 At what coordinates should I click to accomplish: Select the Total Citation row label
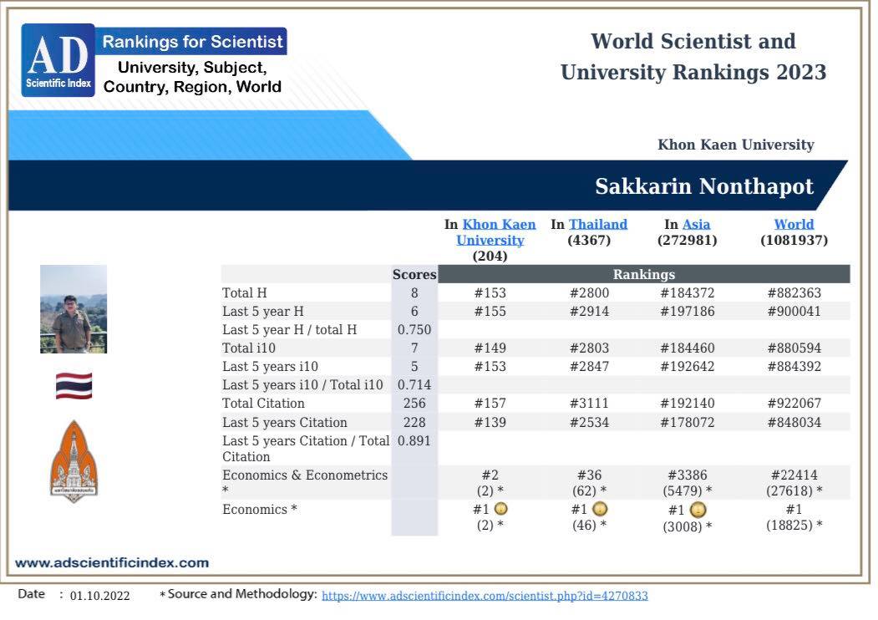(x=264, y=404)
